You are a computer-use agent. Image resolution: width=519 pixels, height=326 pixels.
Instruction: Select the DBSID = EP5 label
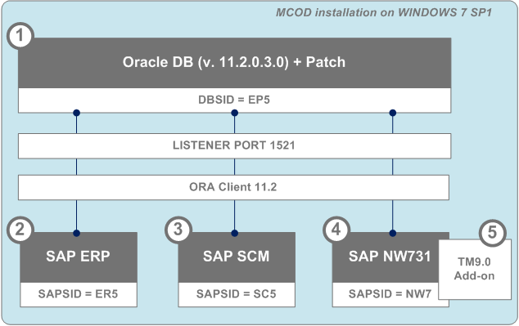pos(234,100)
